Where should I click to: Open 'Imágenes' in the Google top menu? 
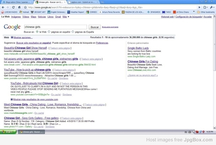click(x=15, y=17)
